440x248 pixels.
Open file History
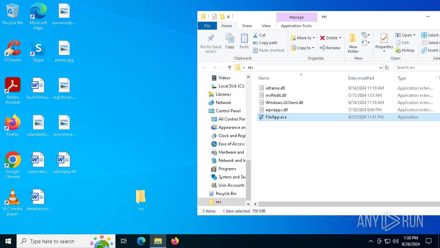pyautogui.click(x=405, y=50)
